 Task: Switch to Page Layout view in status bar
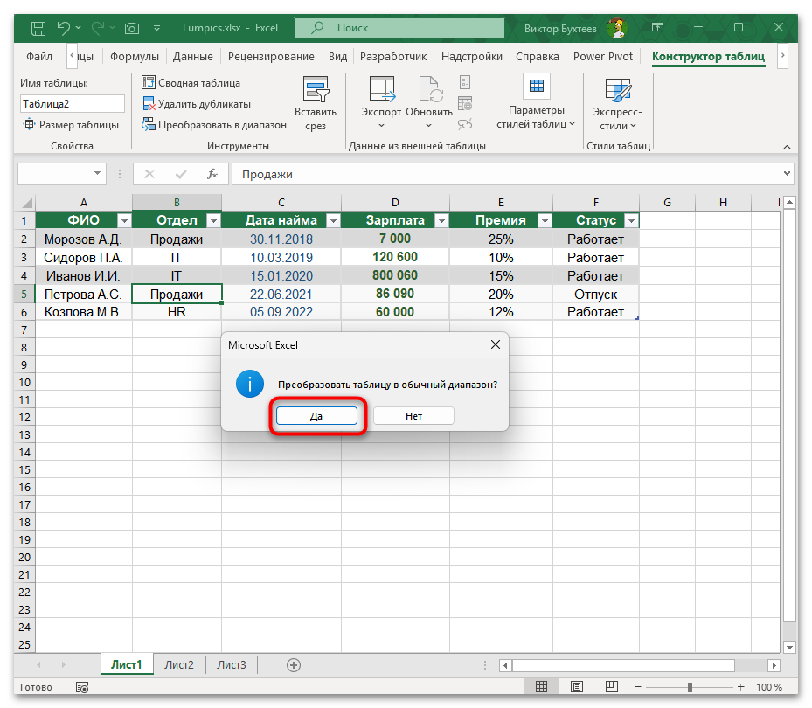tap(575, 686)
